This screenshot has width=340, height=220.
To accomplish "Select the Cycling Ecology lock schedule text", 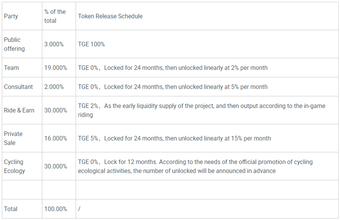I will point(195,166).
